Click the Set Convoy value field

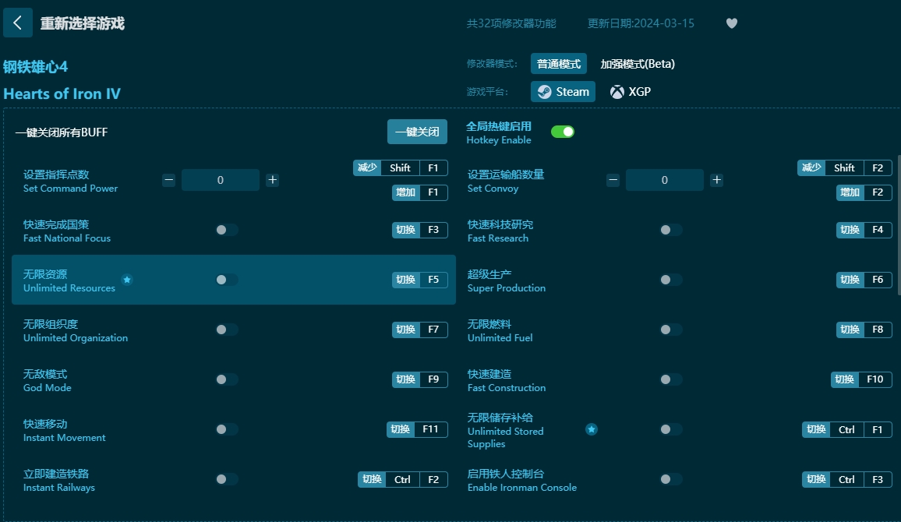[x=664, y=180]
